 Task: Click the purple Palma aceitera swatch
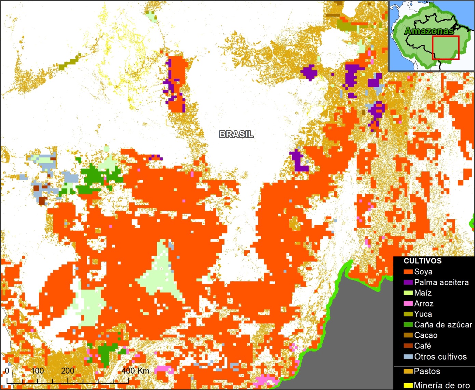pyautogui.click(x=408, y=283)
